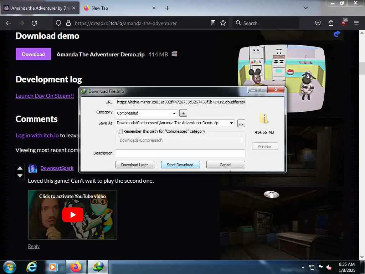Open Action Center flag tray icon
This screenshot has height=274, width=365.
320,268
